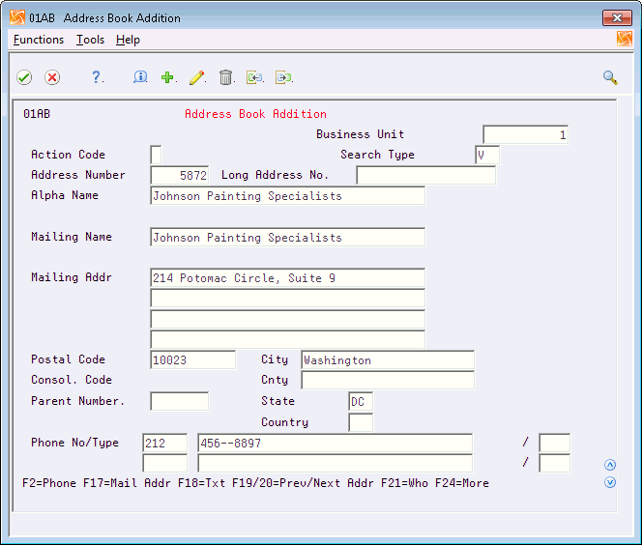
Task: Click the second phone type field
Action: 555,464
